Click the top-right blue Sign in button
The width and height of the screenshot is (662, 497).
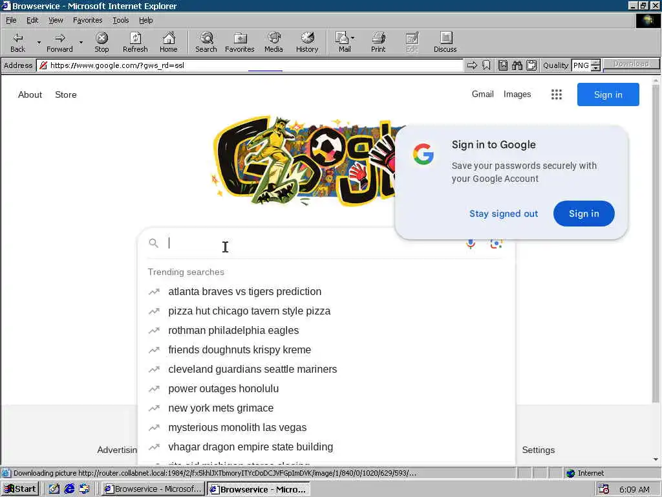[608, 94]
